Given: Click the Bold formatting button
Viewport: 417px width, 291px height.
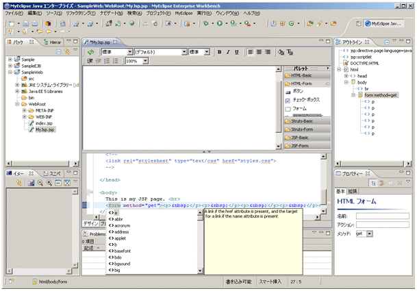Looking at the screenshot, I should pyautogui.click(x=219, y=52).
